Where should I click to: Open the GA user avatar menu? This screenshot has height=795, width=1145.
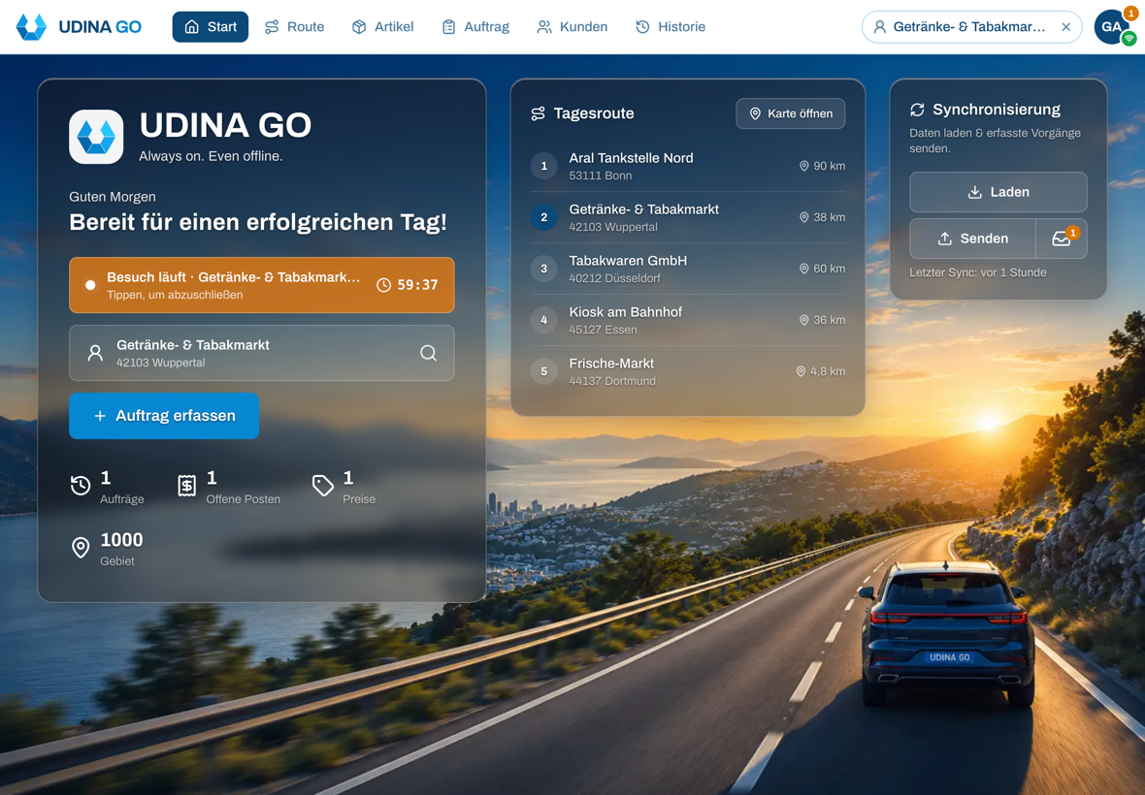coord(1111,27)
